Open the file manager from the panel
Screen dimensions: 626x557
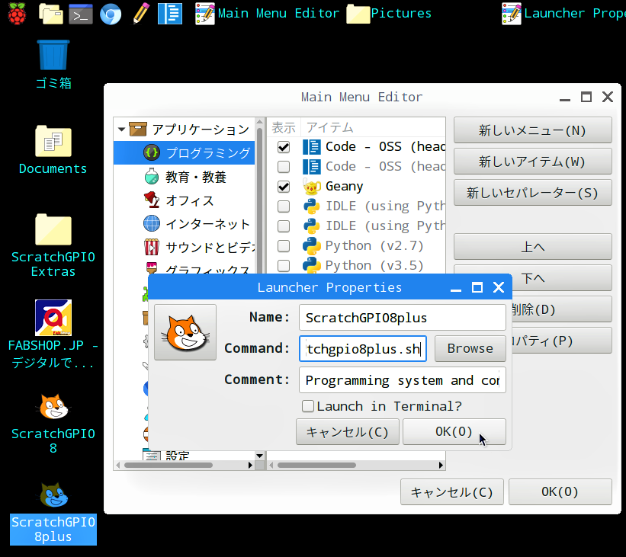(x=51, y=14)
